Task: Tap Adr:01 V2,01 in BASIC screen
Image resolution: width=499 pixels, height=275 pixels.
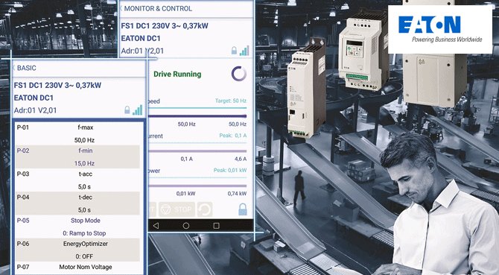Action: pyautogui.click(x=35, y=110)
